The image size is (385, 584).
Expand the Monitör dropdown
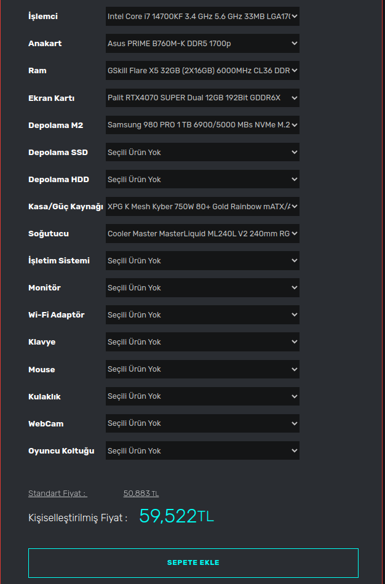pyautogui.click(x=202, y=287)
